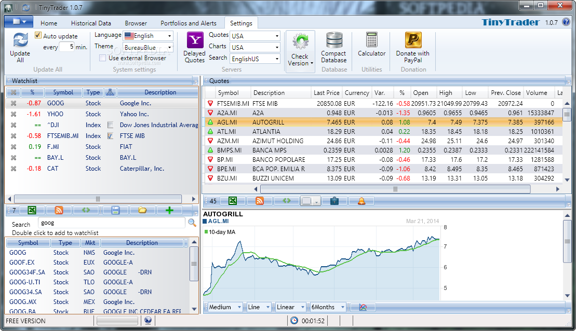Toggle Auto update checkbox
This screenshot has width=576, height=331.
point(38,35)
